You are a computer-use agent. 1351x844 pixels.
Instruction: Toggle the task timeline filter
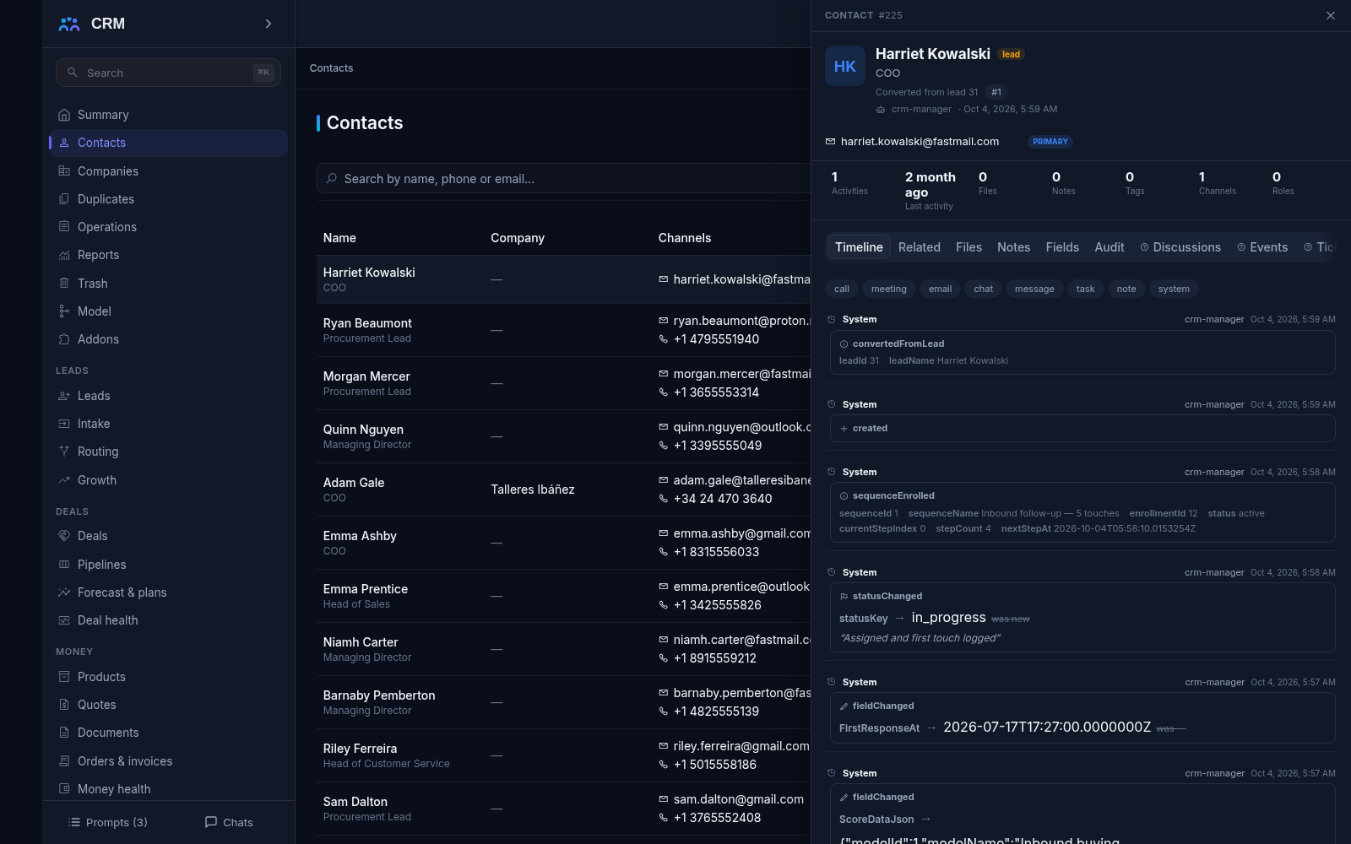[1086, 289]
